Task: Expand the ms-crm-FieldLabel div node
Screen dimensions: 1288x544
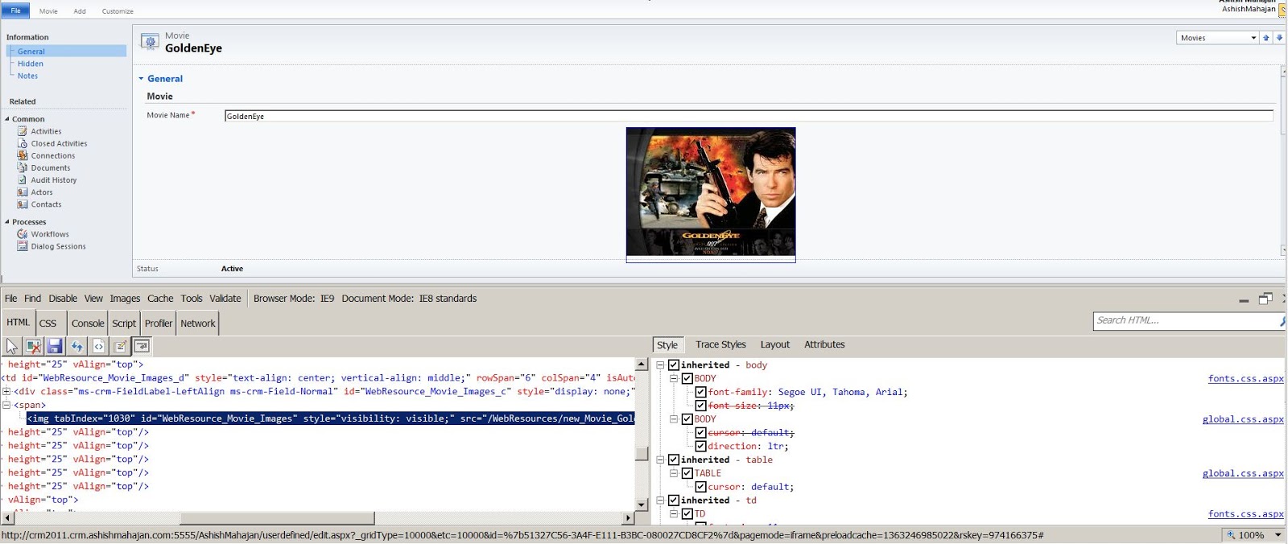Action: (6, 392)
